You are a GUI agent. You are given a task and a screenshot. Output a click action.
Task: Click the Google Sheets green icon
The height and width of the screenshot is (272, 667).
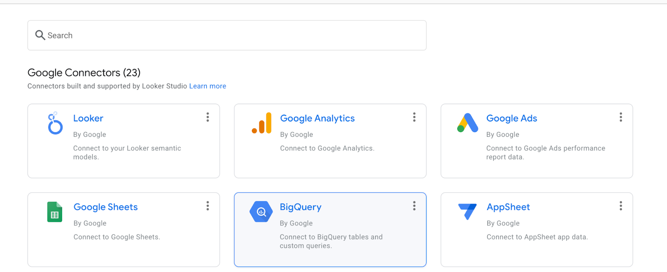(x=55, y=212)
